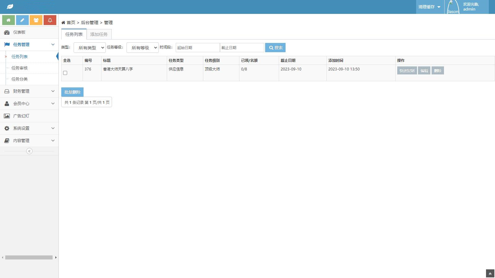Viewport: 495px width, 278px height.
Task: Click the orange users shortcut icon
Action: click(x=36, y=20)
